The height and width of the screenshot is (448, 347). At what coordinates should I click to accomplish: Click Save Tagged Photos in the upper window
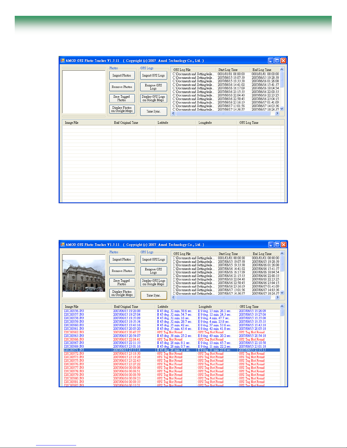(x=122, y=98)
